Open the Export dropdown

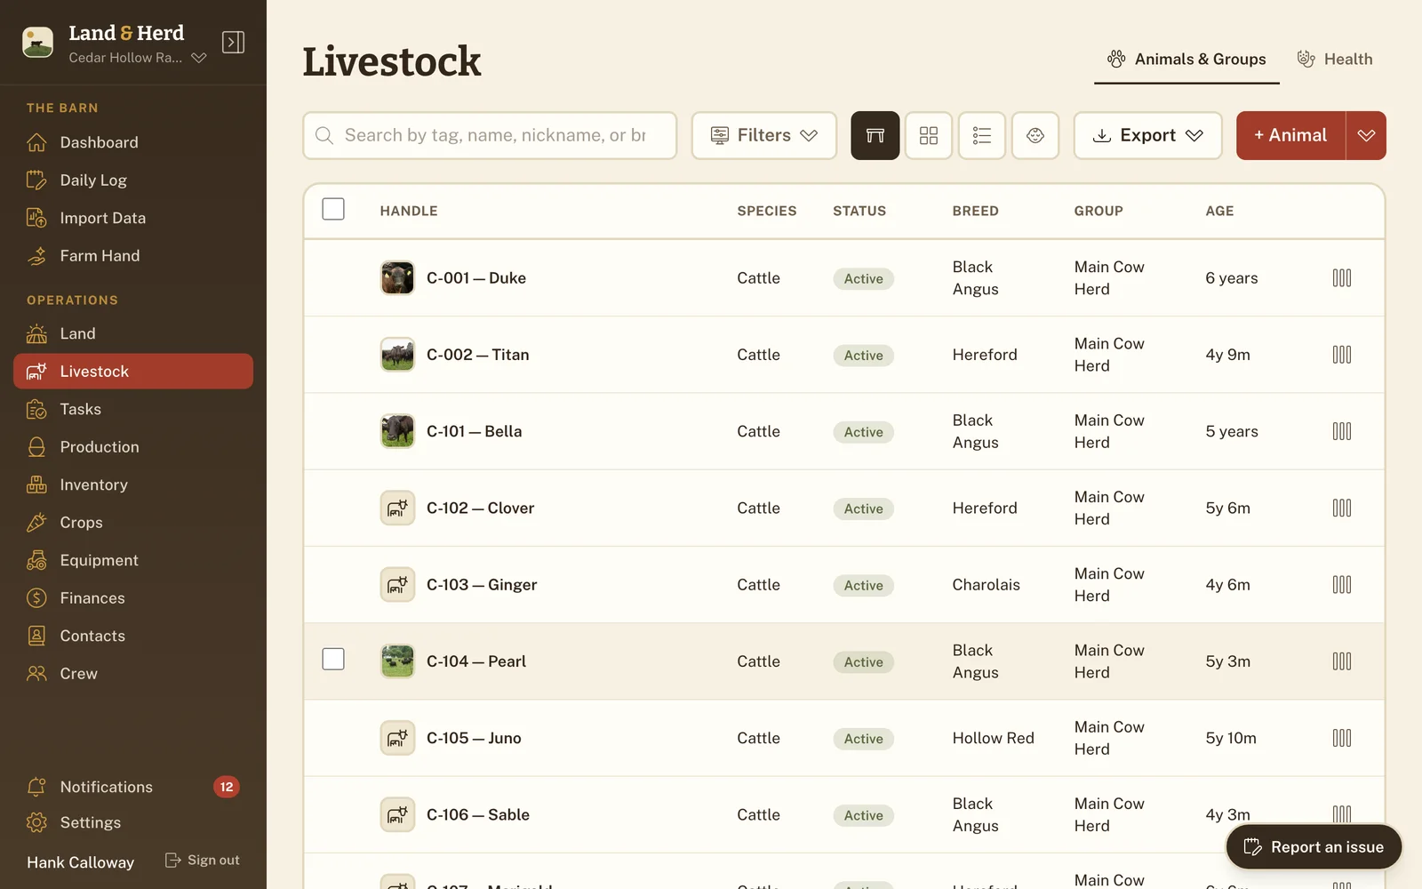pyautogui.click(x=1147, y=135)
